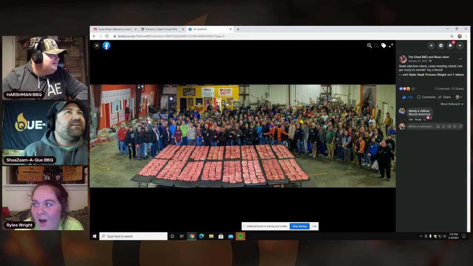
Task: Attach a photo to the comment
Action: [449, 126]
